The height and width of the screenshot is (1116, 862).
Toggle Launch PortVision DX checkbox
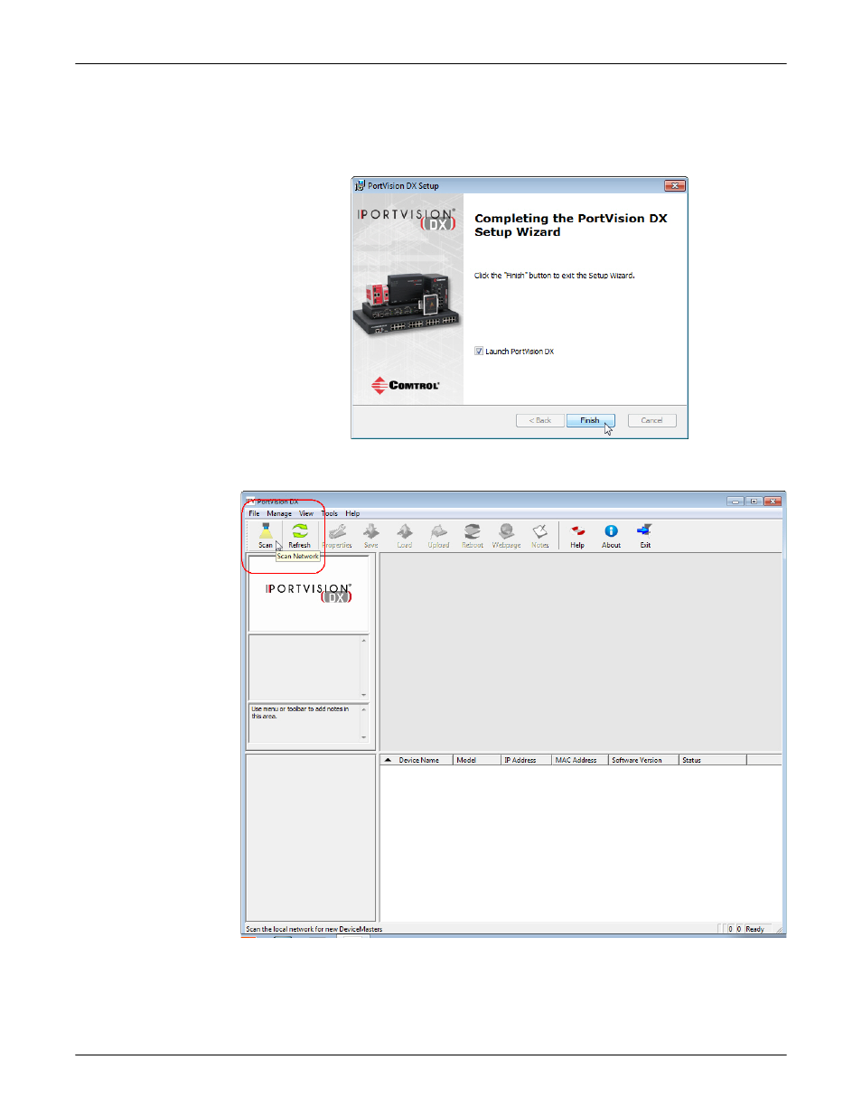point(479,352)
